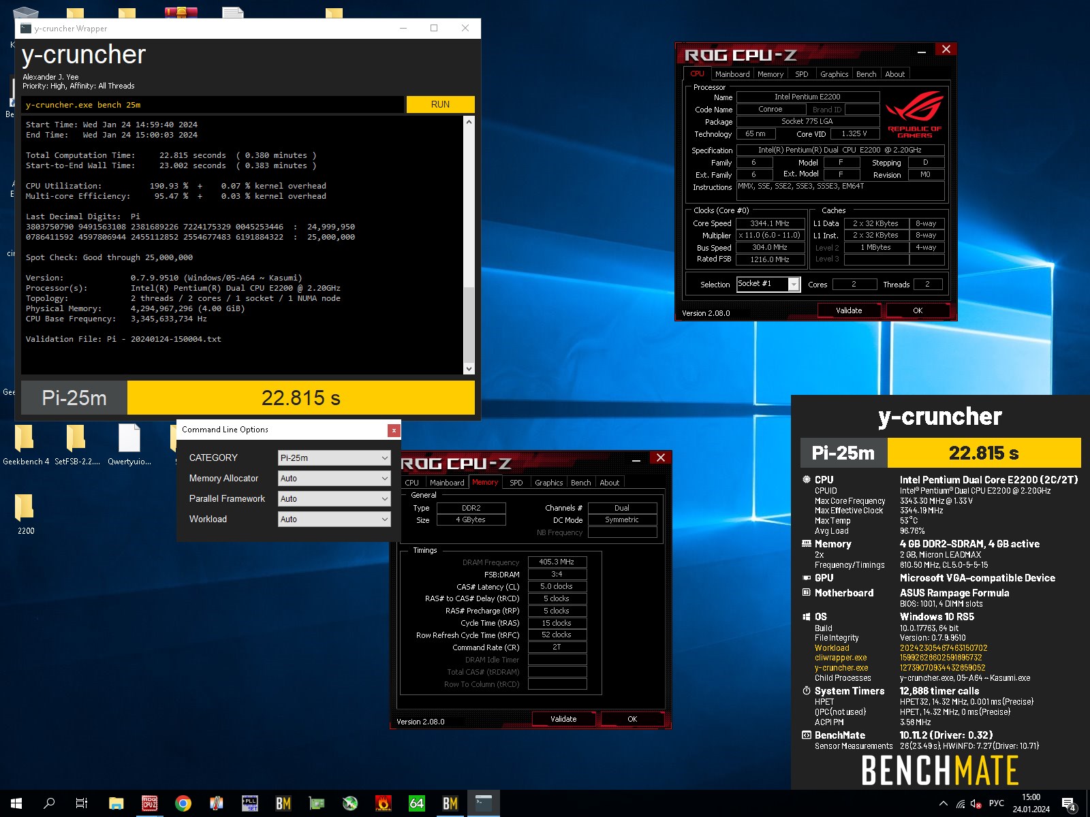The height and width of the screenshot is (817, 1090).
Task: Open the Windows Start menu
Action: (16, 803)
